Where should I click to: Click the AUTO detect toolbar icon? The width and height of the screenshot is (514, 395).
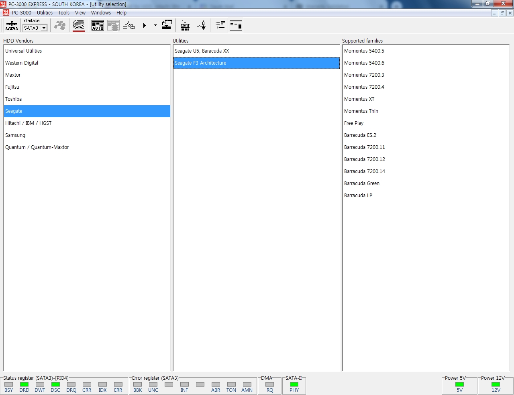(98, 26)
